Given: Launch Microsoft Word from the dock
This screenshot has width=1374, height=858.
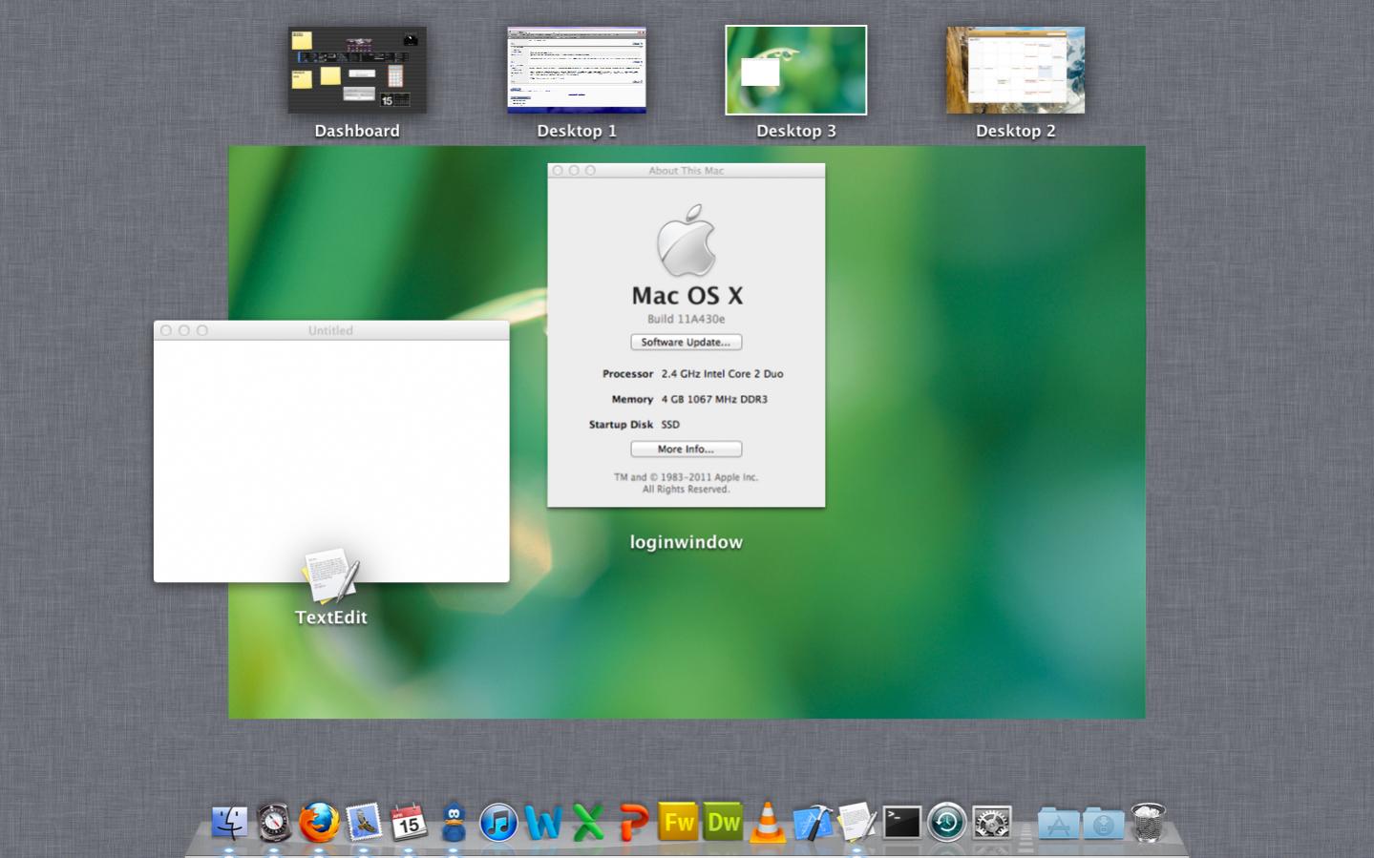Looking at the screenshot, I should pyautogui.click(x=542, y=823).
